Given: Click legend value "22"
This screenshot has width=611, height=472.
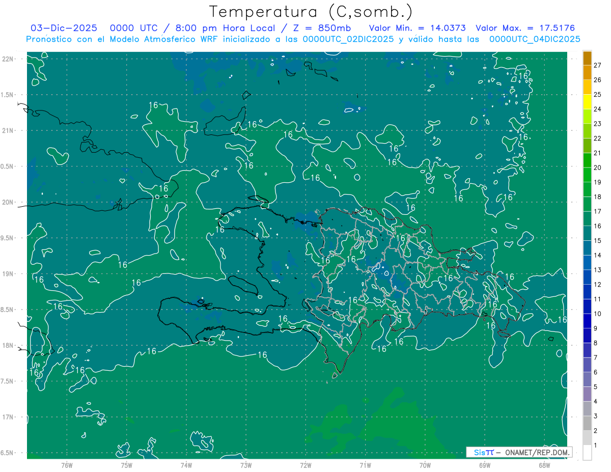Looking at the screenshot, I should pyautogui.click(x=597, y=138).
